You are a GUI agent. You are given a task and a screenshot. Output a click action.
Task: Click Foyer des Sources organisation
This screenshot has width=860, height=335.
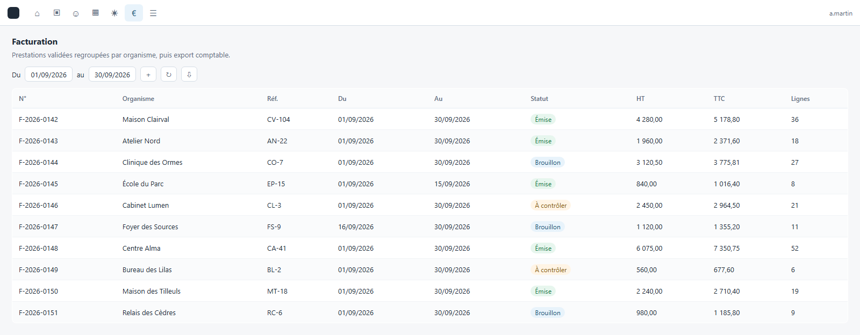pos(150,227)
